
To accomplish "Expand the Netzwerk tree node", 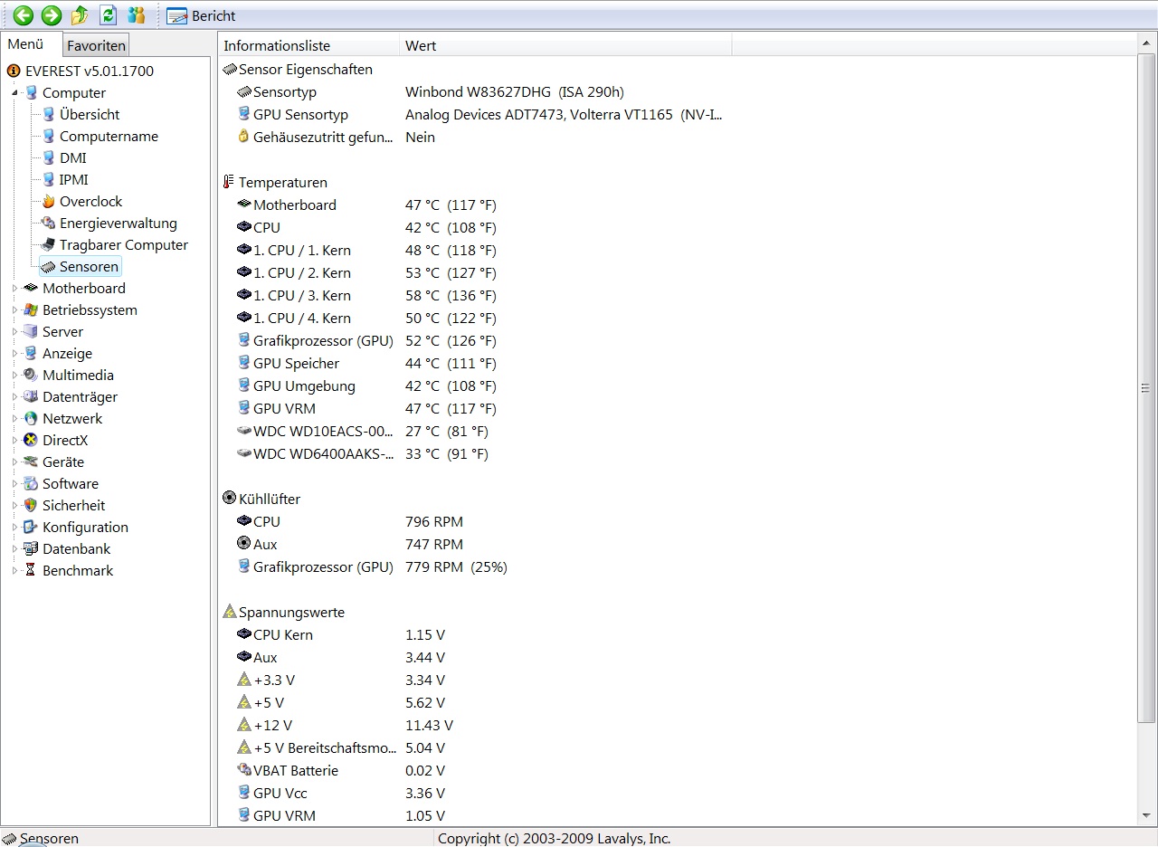I will [x=15, y=419].
